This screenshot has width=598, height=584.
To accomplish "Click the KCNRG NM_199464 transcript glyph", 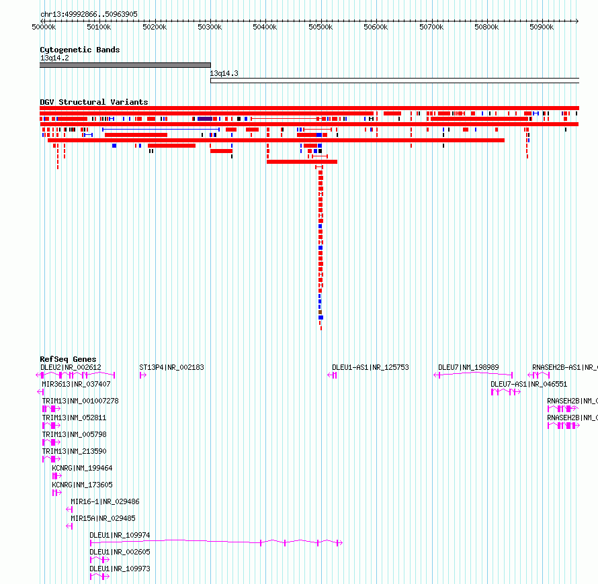I will pos(57,476).
